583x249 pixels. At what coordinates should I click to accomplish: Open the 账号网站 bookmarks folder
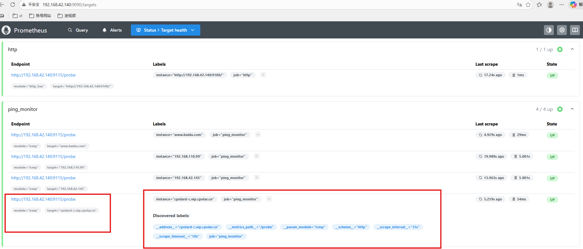click(40, 15)
